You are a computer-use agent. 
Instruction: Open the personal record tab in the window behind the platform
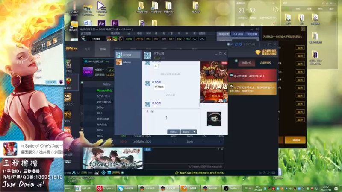(238, 34)
